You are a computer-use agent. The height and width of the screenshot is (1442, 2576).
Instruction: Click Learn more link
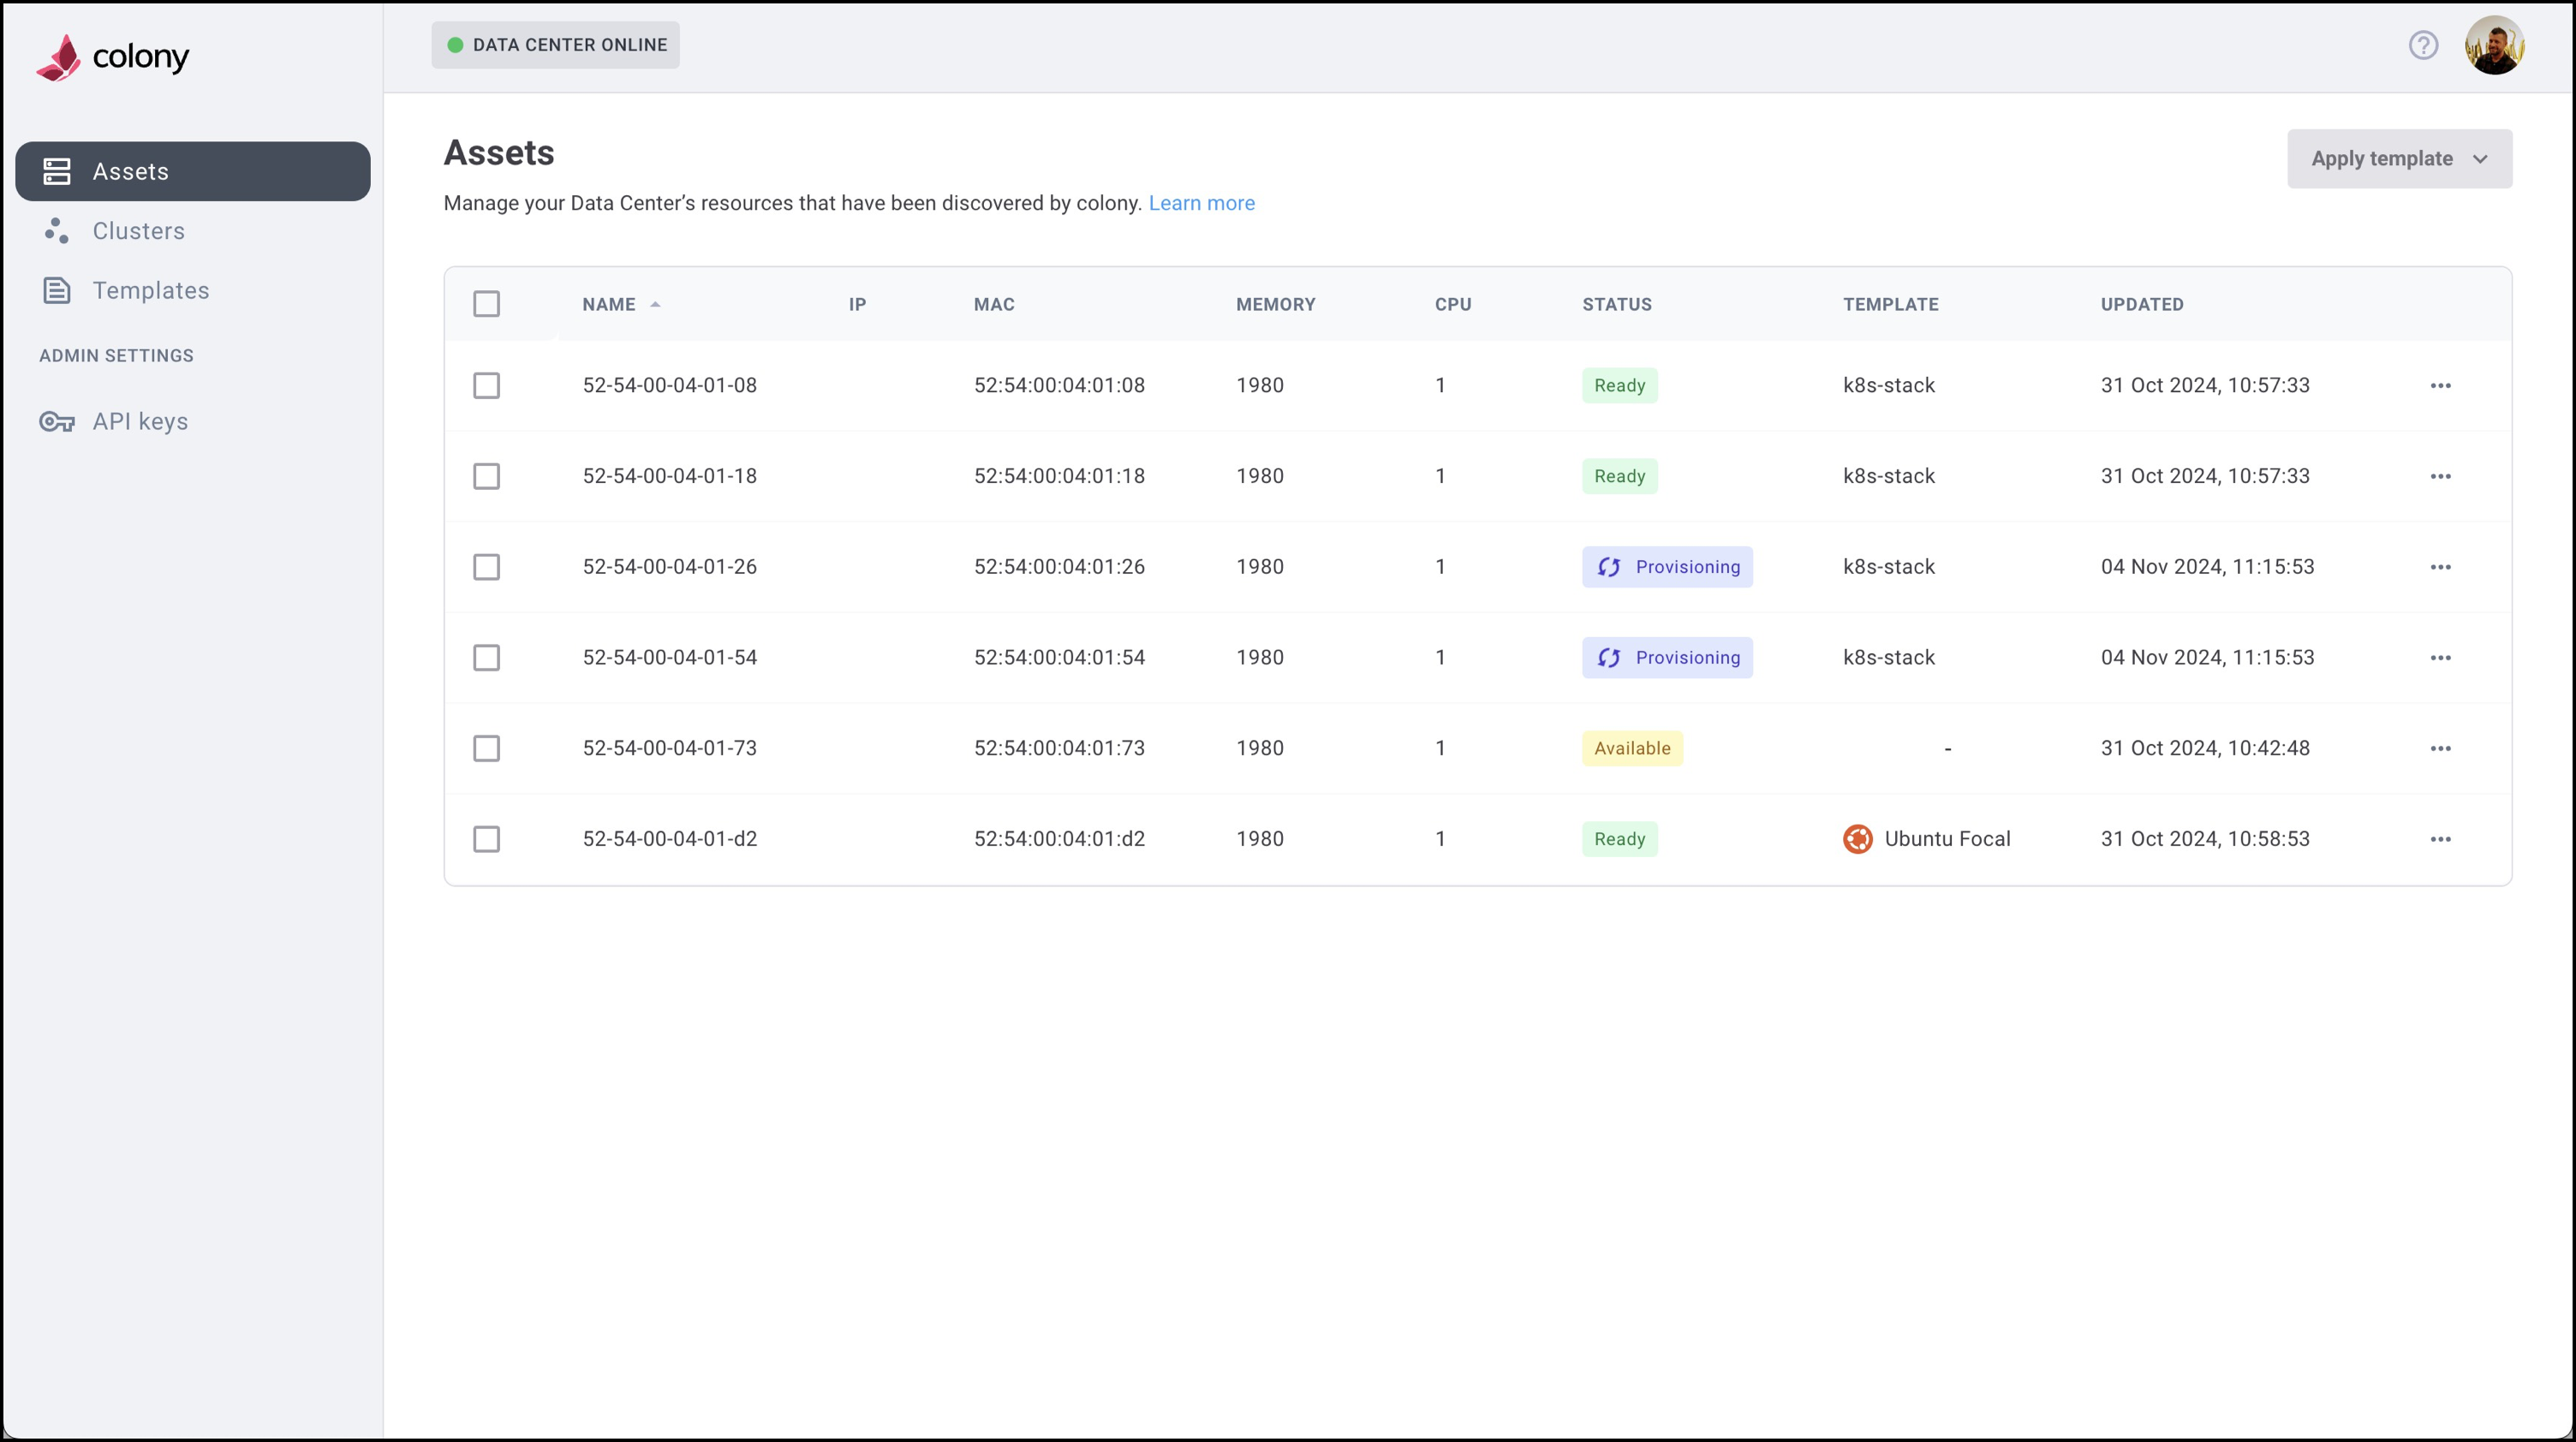pos(1203,202)
